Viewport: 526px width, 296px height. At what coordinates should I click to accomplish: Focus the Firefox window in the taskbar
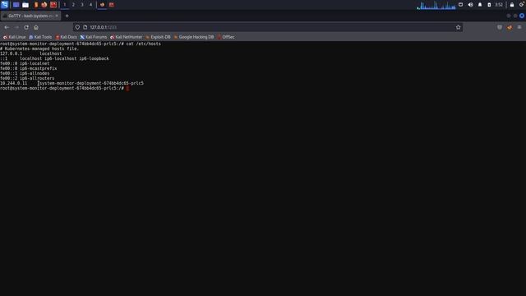(x=102, y=5)
